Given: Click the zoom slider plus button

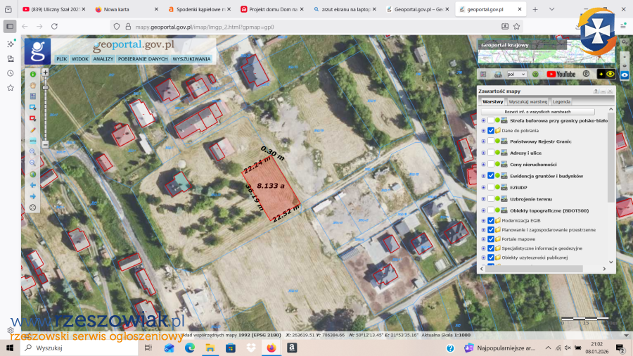Looking at the screenshot, I should tap(45, 72).
